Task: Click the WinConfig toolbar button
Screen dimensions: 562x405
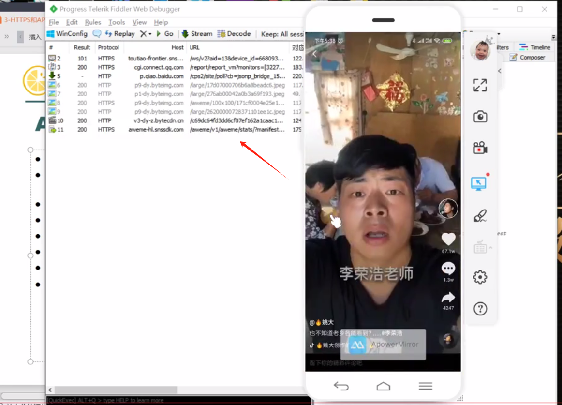Action: point(67,34)
